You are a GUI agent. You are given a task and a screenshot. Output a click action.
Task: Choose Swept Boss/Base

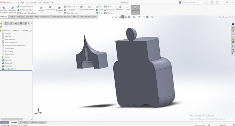tap(25, 7)
